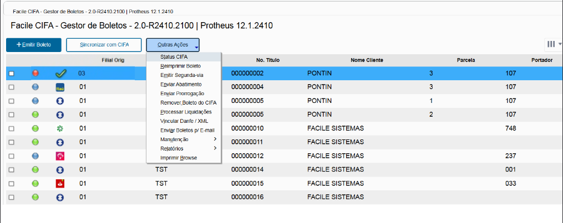This screenshot has height=223, width=563.
Task: Click the red status dot for título 000000002
Action: (35, 74)
